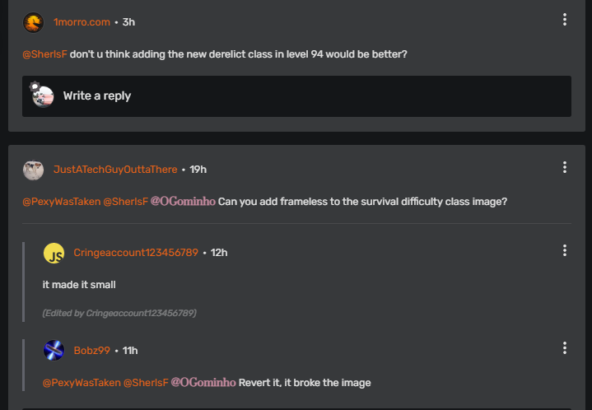Type in the Write a reply field
The width and height of the screenshot is (592, 410).
pyautogui.click(x=313, y=96)
